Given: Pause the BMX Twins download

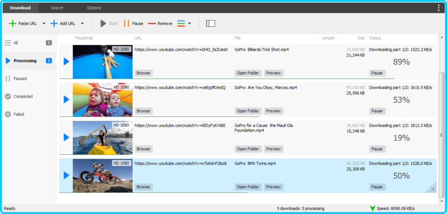Looking at the screenshot, I should [377, 187].
